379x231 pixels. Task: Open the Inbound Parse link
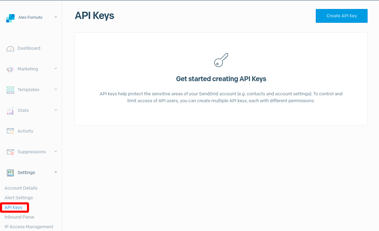(19, 217)
